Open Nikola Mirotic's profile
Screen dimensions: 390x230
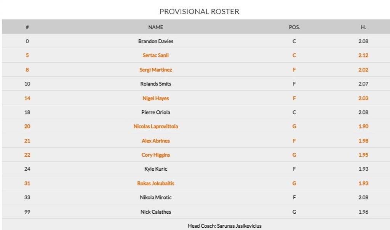155,197
